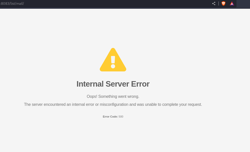The image size is (250, 152).
Task: Click the 'mail' segment of the URL
Action: point(19,3)
